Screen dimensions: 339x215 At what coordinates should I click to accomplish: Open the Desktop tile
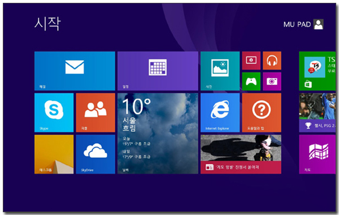tap(54, 154)
